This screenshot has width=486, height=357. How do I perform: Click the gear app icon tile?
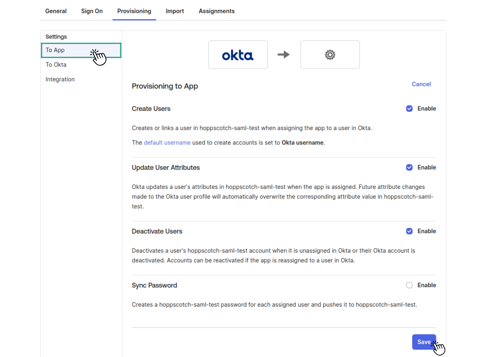pyautogui.click(x=330, y=54)
